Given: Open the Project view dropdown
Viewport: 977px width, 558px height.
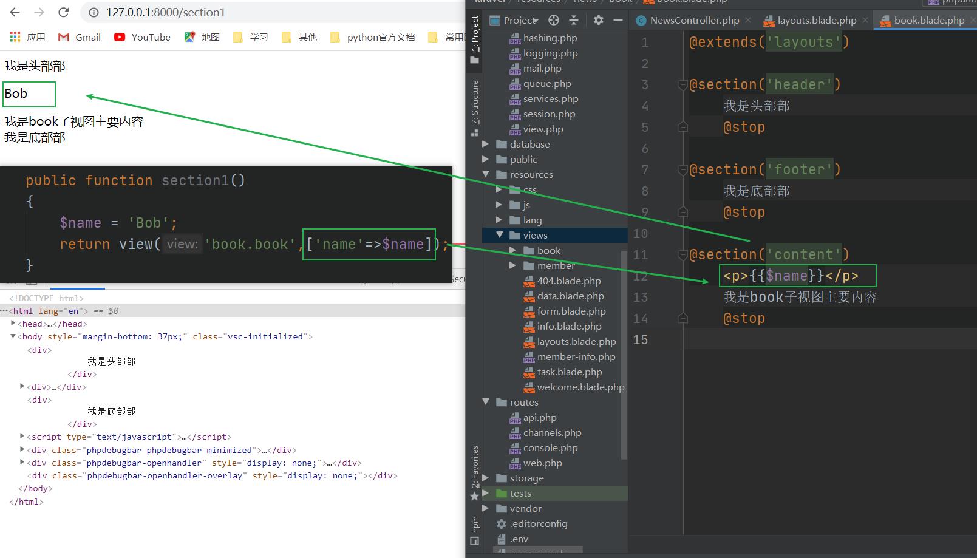Looking at the screenshot, I should pos(514,20).
